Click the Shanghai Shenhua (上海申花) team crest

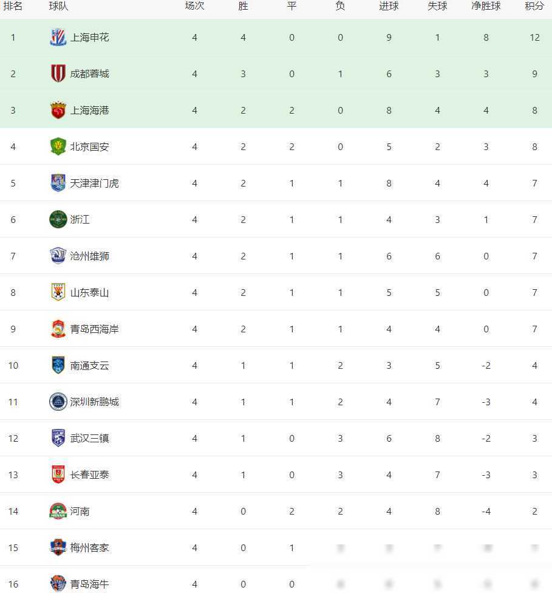[x=58, y=37]
